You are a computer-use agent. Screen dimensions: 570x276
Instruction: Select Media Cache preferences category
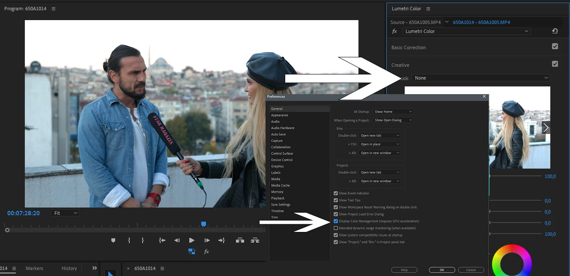281,185
